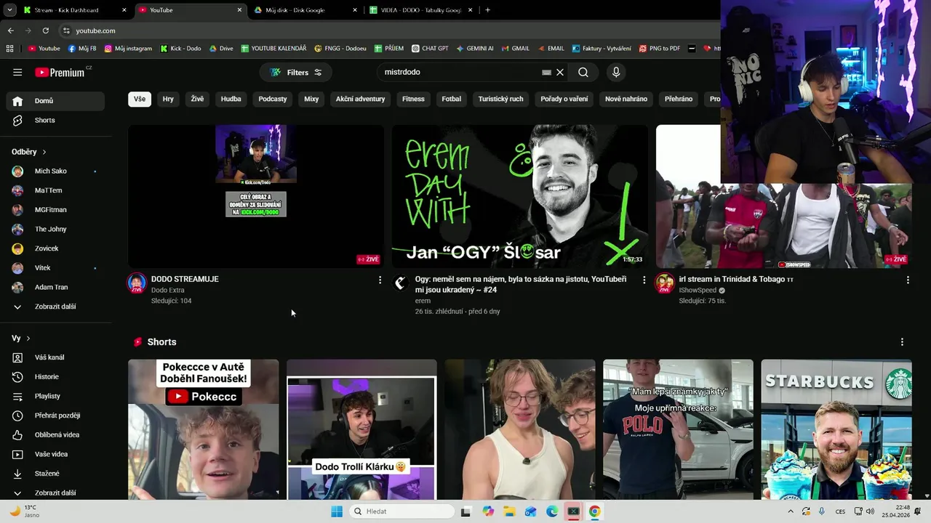Select the Živě filter chip
The image size is (931, 523).
[x=197, y=99]
